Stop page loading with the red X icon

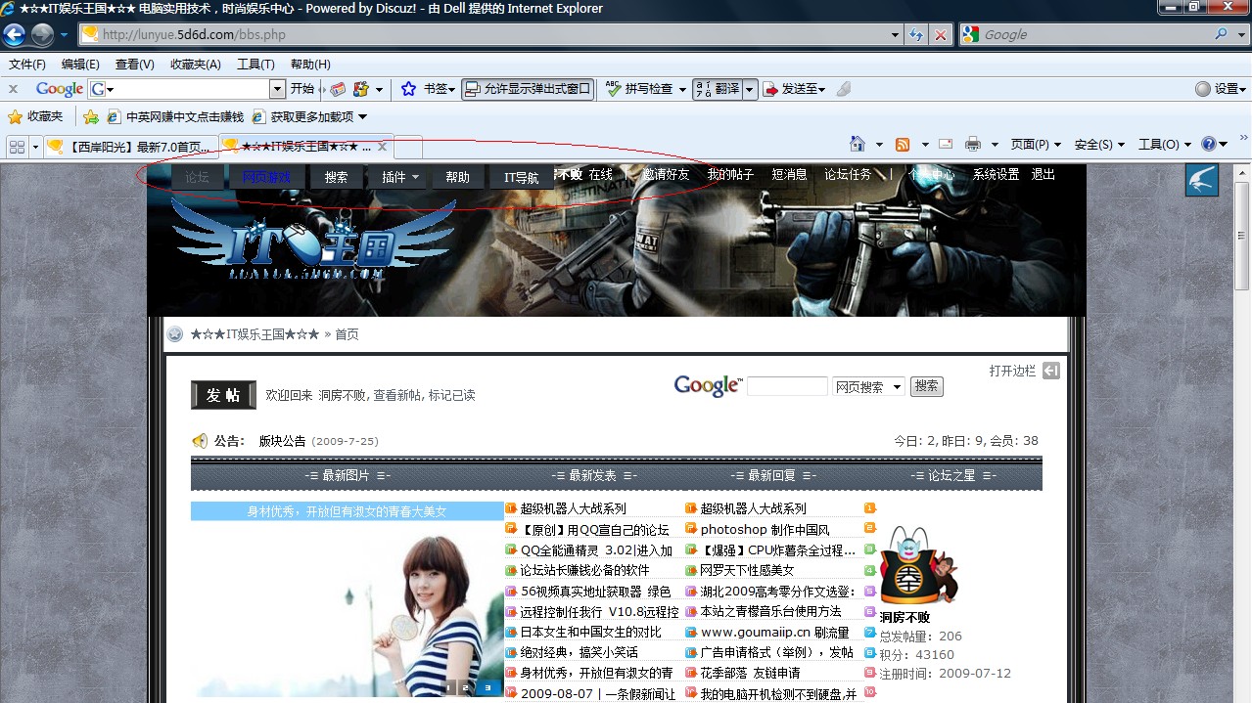[940, 34]
